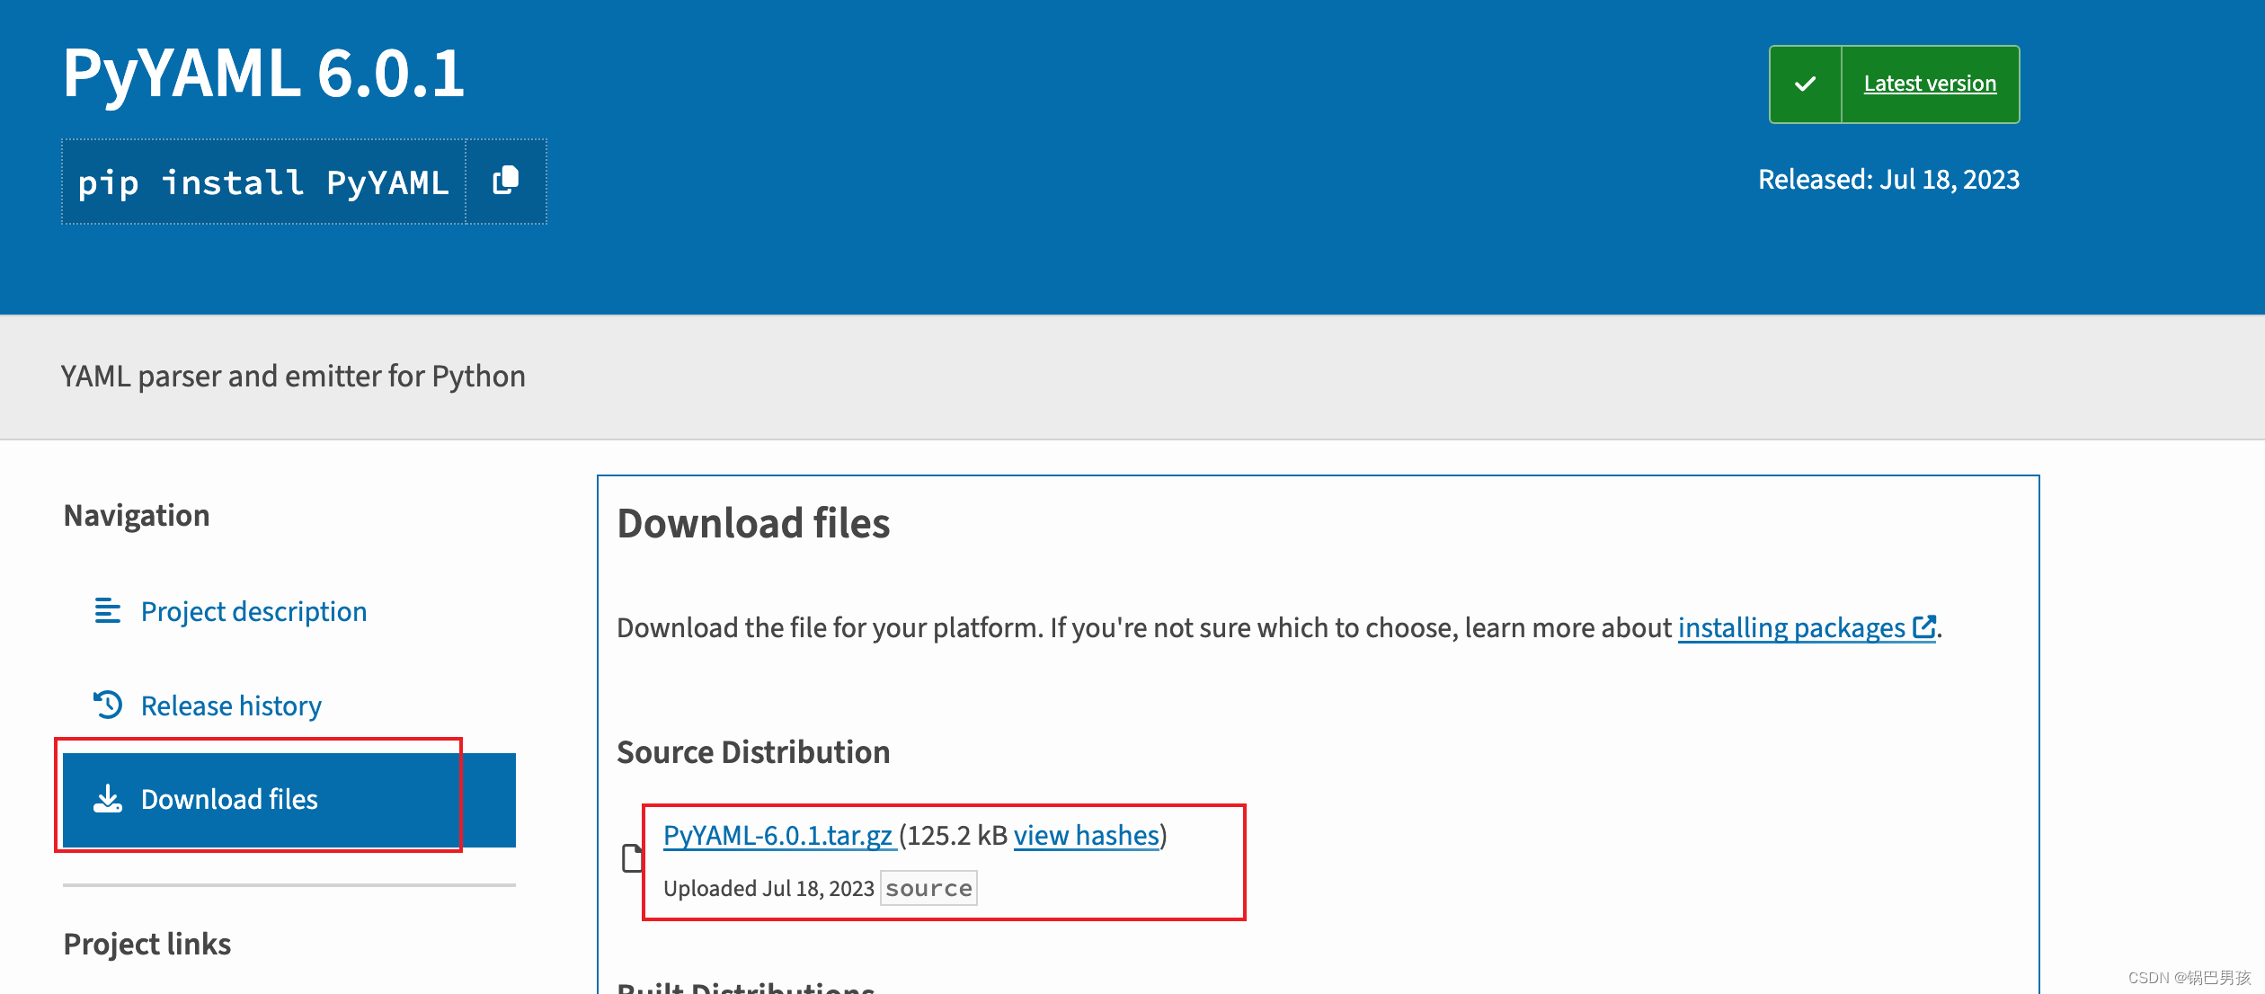Click the Download files arrow icon
The width and height of the screenshot is (2265, 994).
(108, 799)
